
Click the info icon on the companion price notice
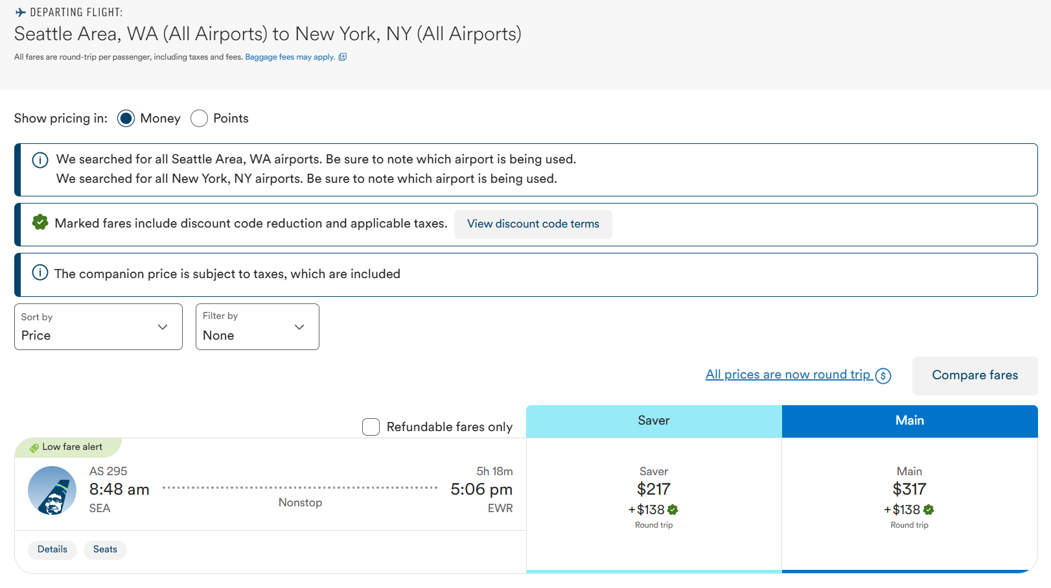40,273
